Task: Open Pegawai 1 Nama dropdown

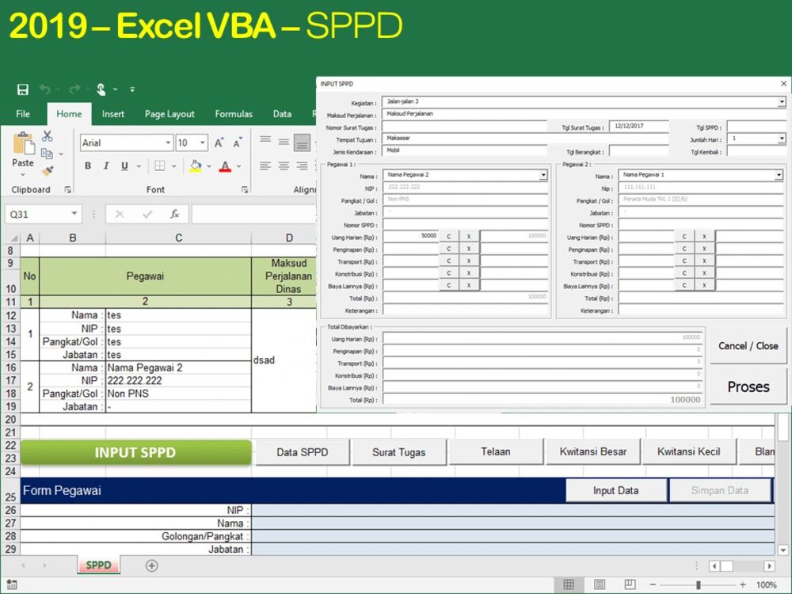Action: click(543, 175)
